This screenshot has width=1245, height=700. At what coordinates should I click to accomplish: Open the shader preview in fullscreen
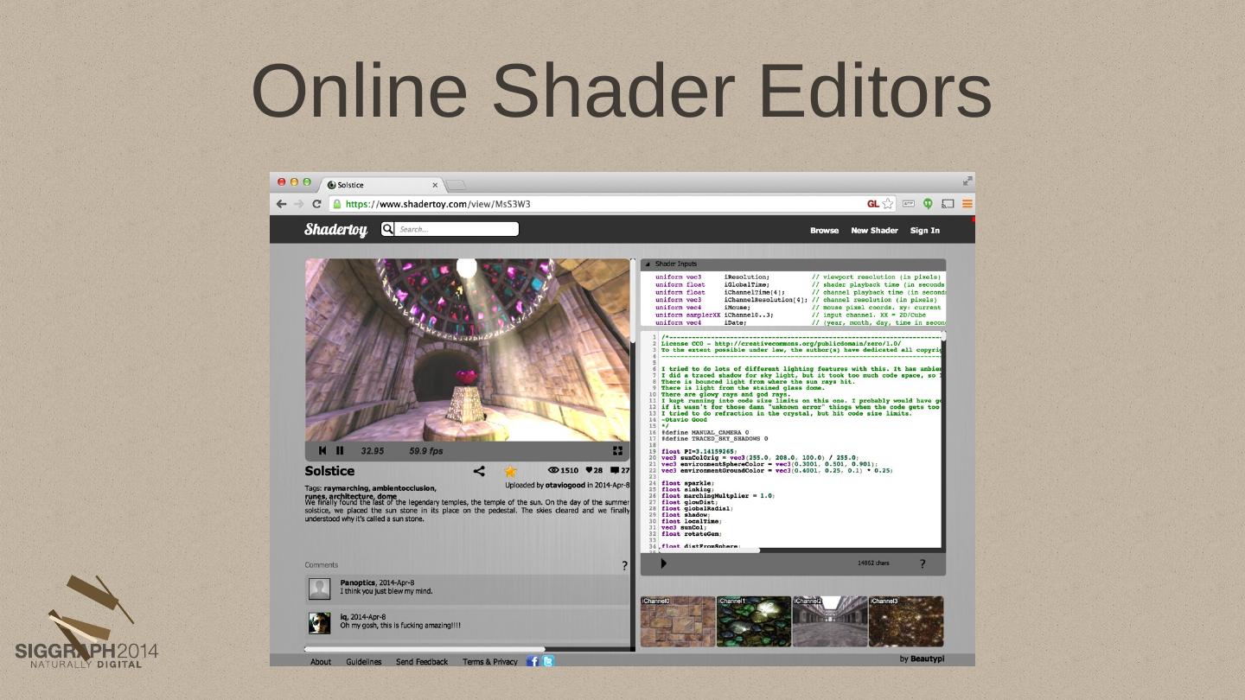617,450
